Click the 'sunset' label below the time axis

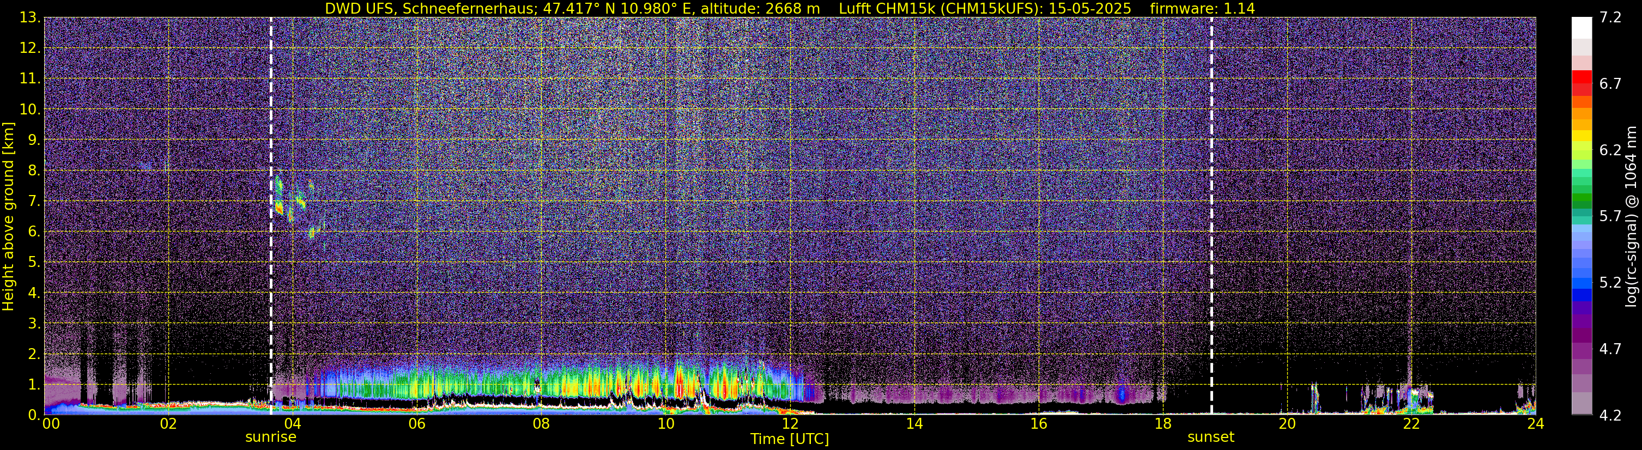pos(1210,437)
